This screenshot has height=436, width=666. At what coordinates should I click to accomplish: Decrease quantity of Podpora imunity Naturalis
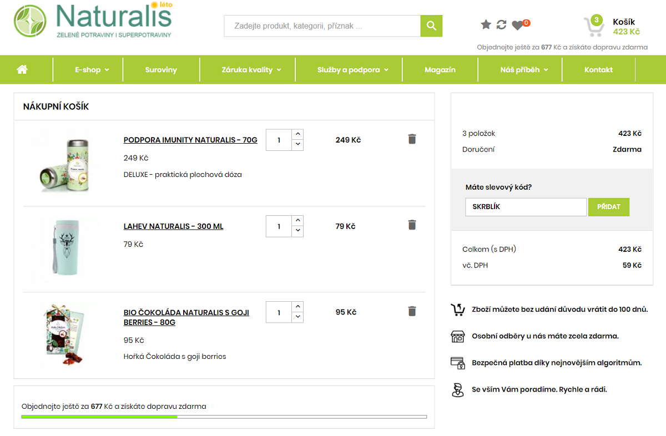coord(297,145)
